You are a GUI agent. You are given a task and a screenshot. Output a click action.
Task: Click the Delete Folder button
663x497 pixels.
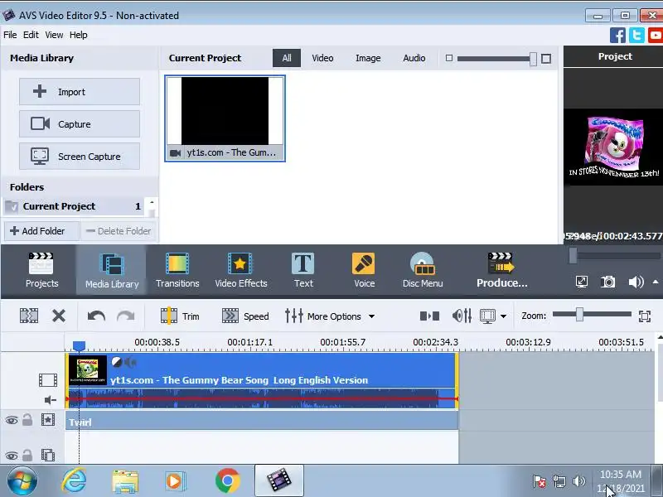pos(119,231)
